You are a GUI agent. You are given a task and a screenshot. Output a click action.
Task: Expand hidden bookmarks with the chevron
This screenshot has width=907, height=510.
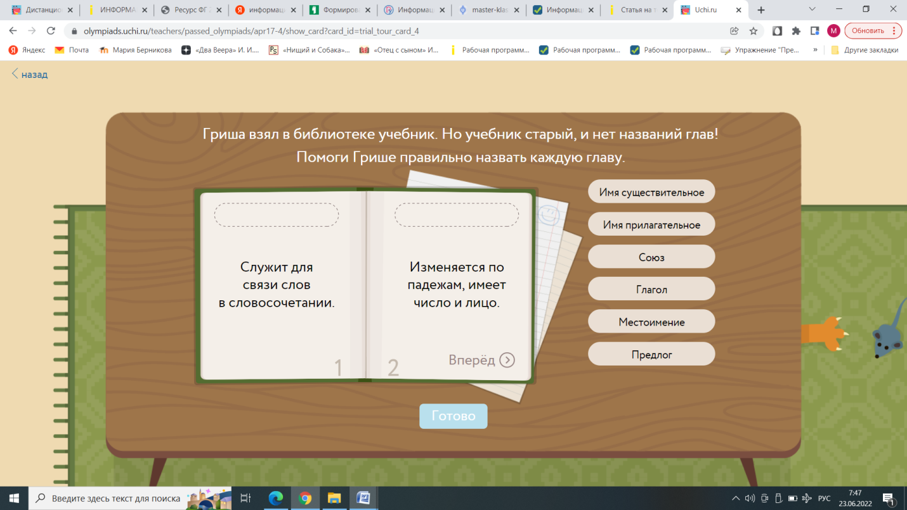[x=815, y=50]
